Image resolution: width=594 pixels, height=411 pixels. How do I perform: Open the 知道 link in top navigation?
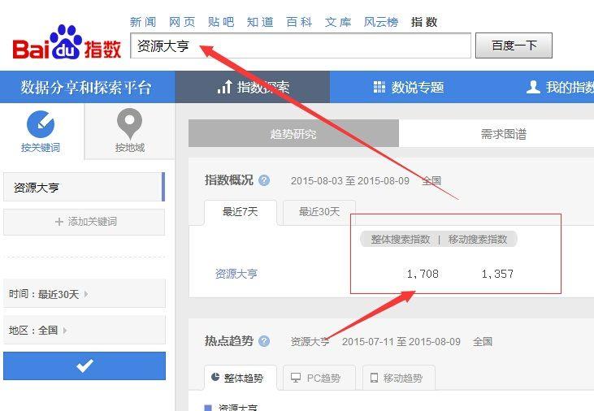260,22
